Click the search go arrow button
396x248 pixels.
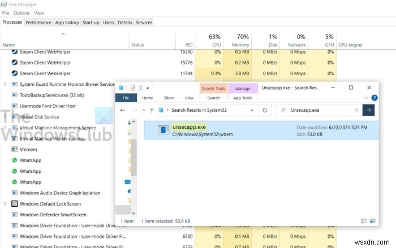click(x=368, y=110)
